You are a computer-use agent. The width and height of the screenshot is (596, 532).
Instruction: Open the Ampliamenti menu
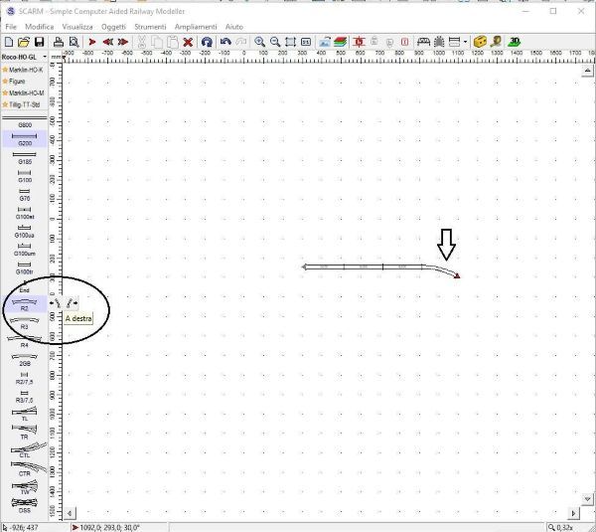[196, 25]
